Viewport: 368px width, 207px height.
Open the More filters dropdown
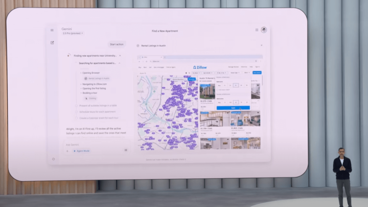click(247, 73)
